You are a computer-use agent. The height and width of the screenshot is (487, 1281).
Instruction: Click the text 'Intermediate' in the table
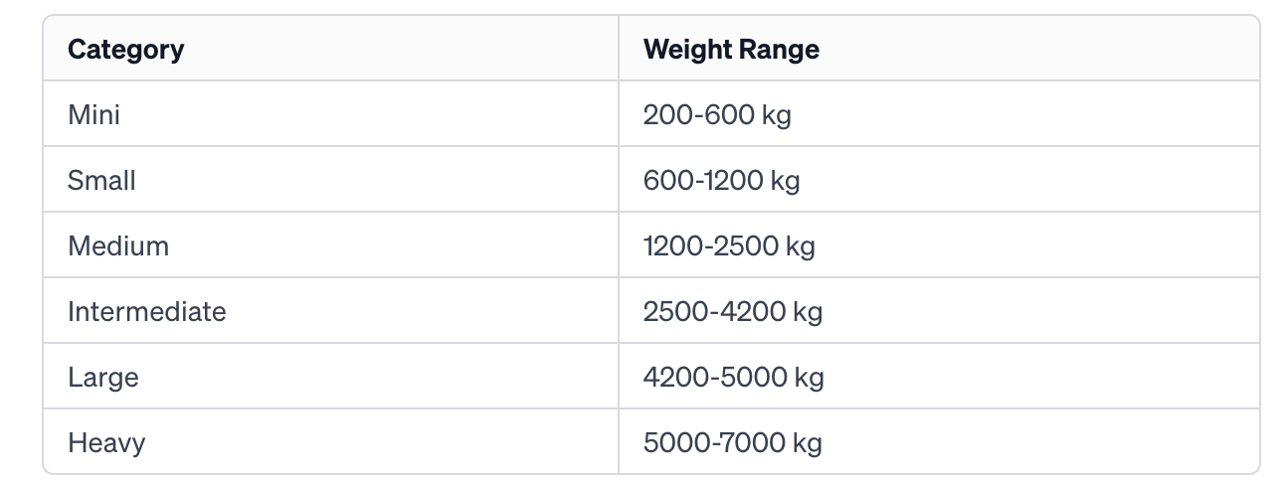tap(147, 311)
